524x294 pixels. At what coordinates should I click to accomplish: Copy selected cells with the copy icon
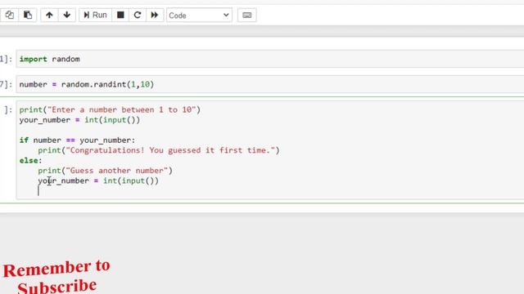click(x=9, y=15)
